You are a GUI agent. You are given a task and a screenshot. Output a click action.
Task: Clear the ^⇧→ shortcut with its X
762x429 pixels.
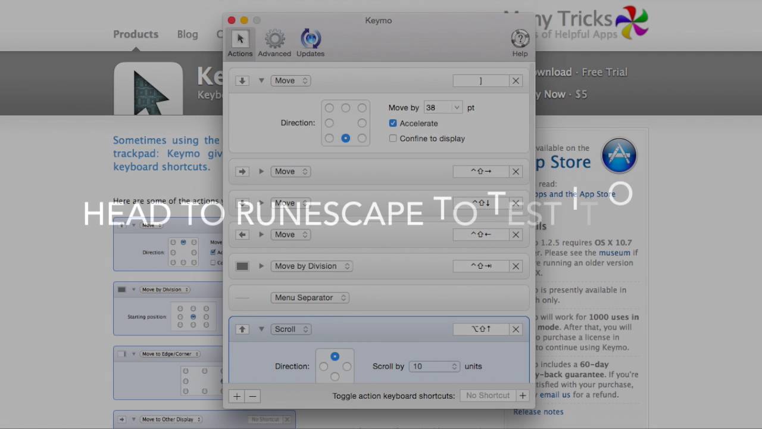point(516,172)
